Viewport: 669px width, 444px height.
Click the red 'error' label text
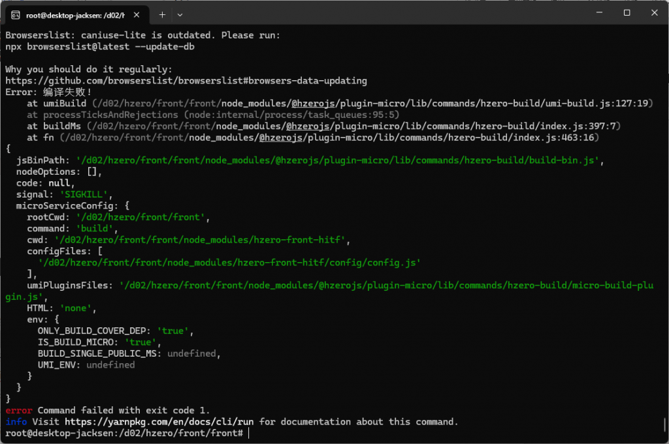tap(18, 411)
